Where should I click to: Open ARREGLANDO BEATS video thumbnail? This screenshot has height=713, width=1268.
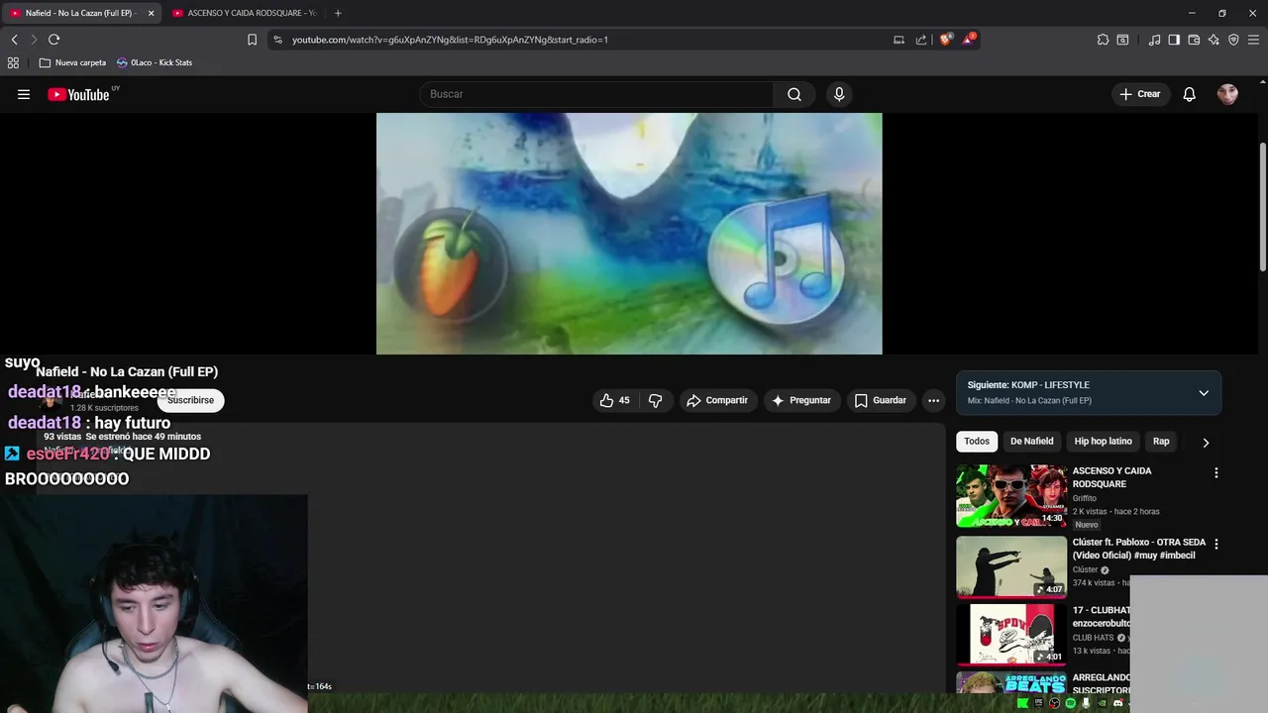[1011, 683]
